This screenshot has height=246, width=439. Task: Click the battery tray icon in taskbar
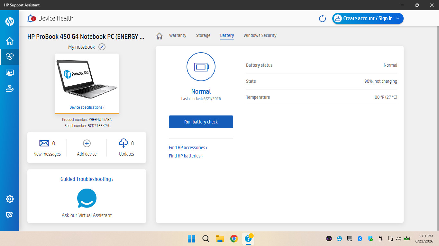(x=407, y=239)
